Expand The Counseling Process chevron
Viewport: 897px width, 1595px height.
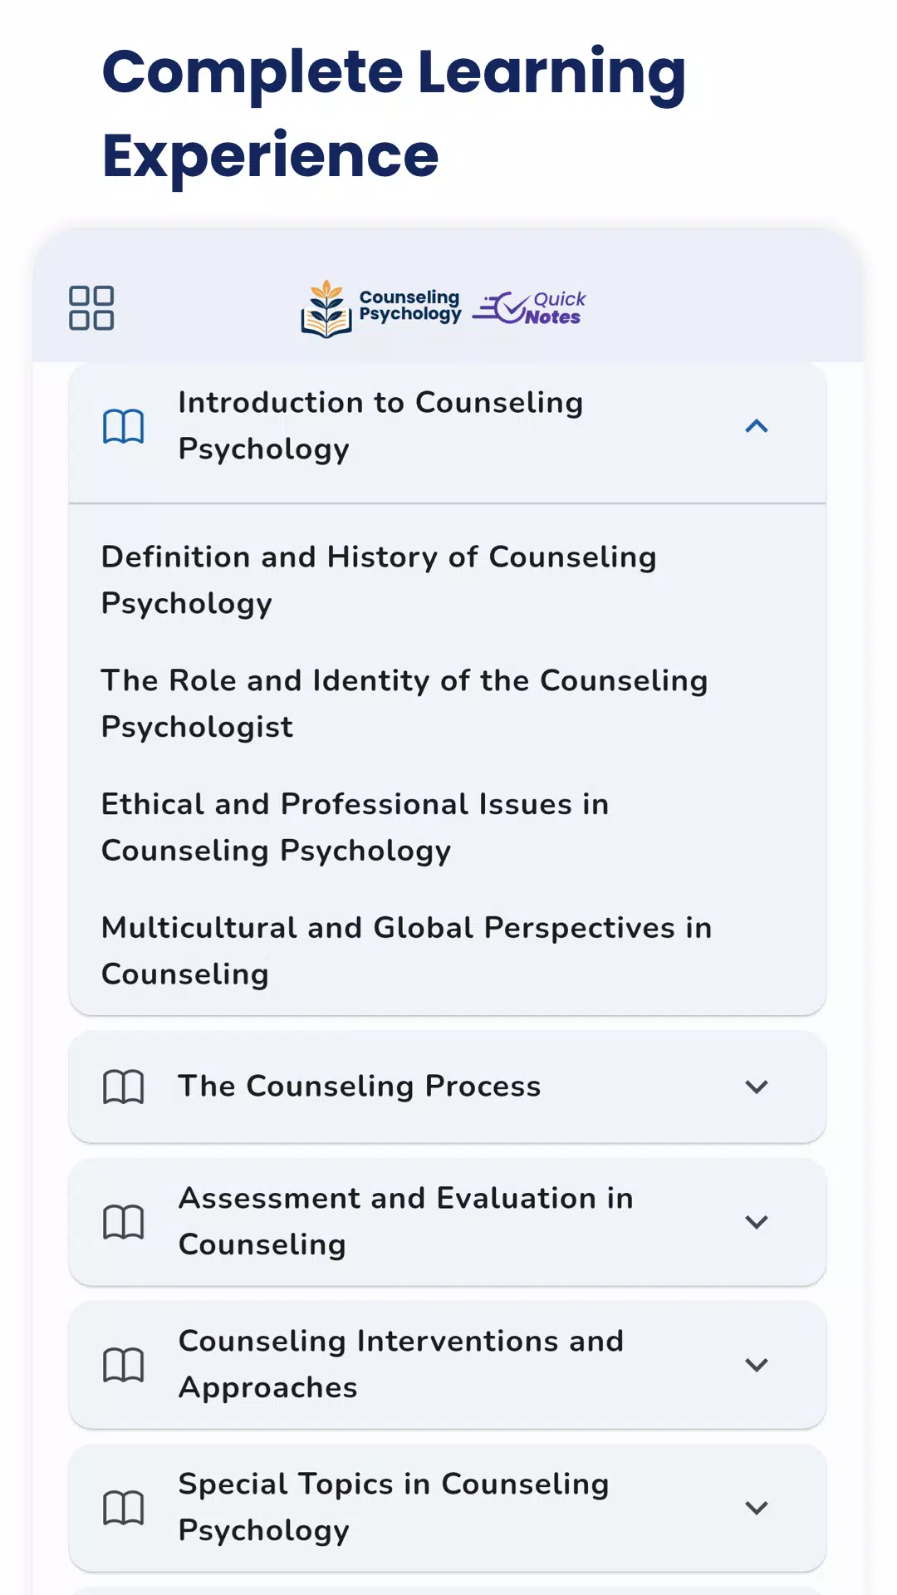[757, 1087]
